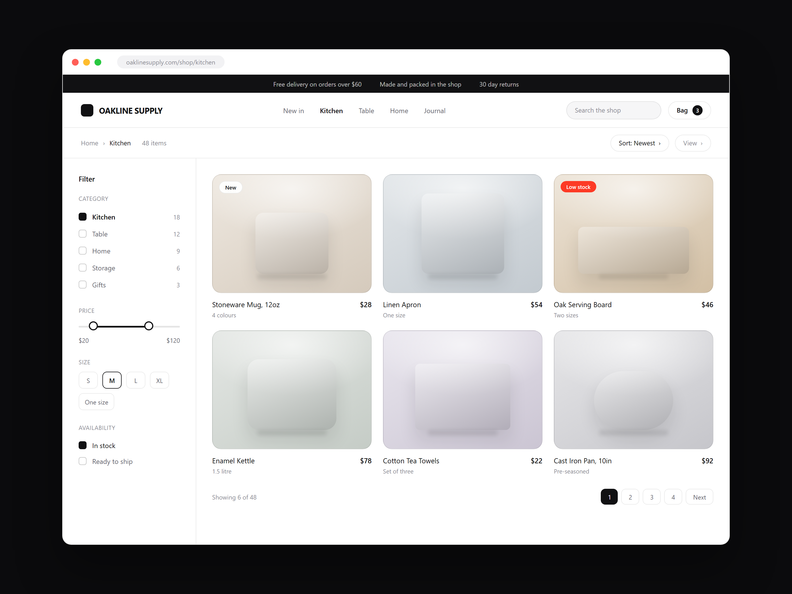792x594 pixels.
Task: Click Home in the top navigation bar
Action: [x=399, y=111]
